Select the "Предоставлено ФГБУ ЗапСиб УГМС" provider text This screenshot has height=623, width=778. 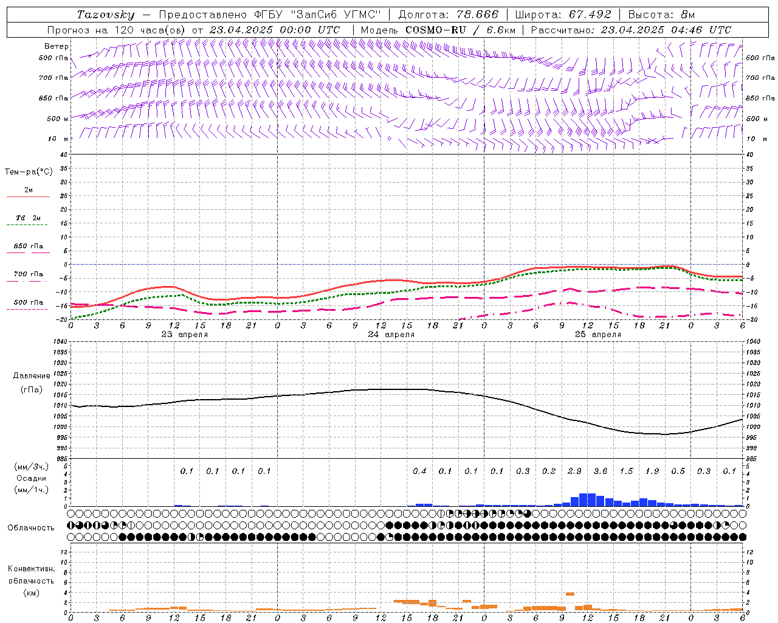tap(270, 15)
